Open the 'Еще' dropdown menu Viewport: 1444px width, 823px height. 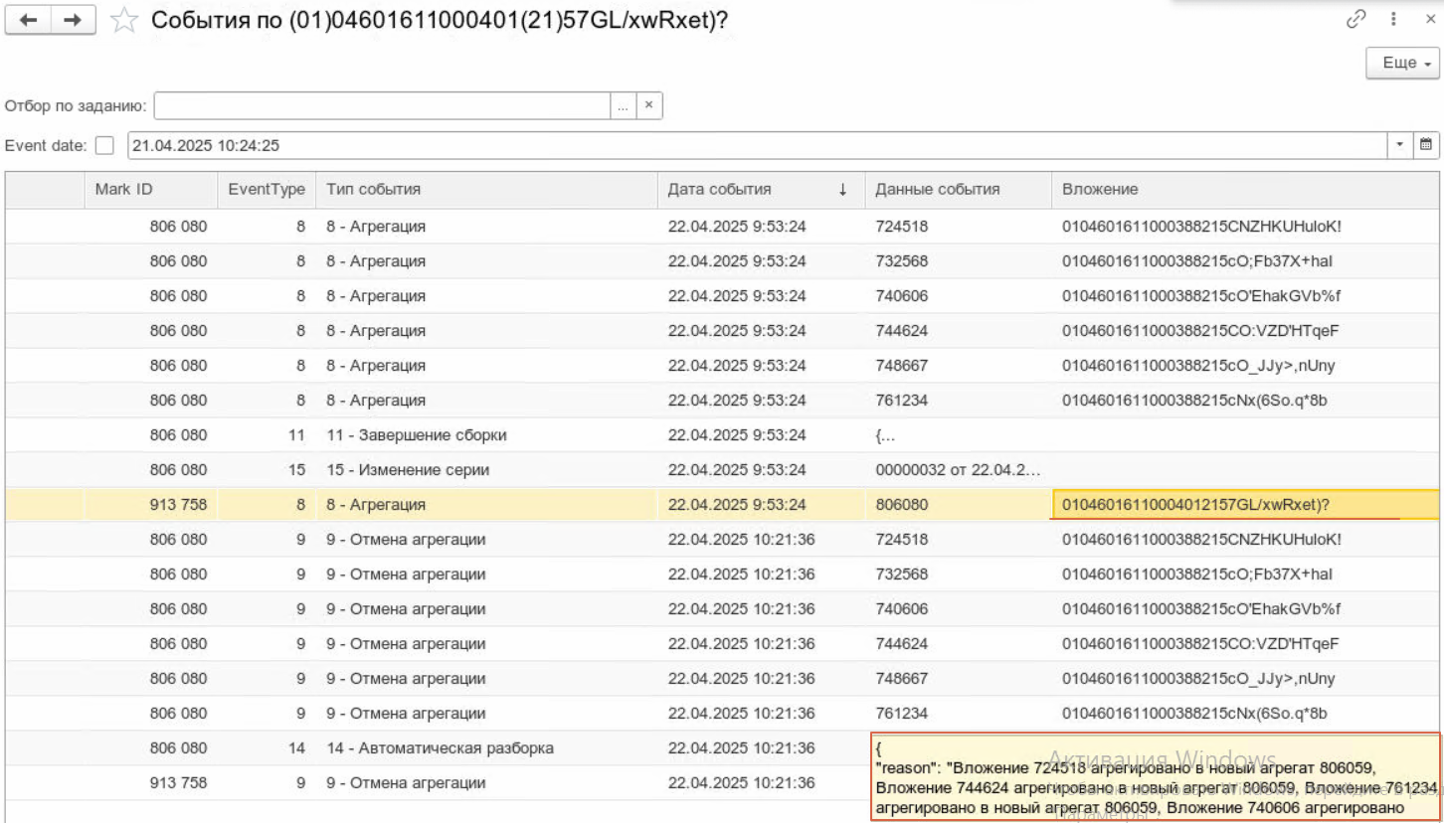[1403, 63]
